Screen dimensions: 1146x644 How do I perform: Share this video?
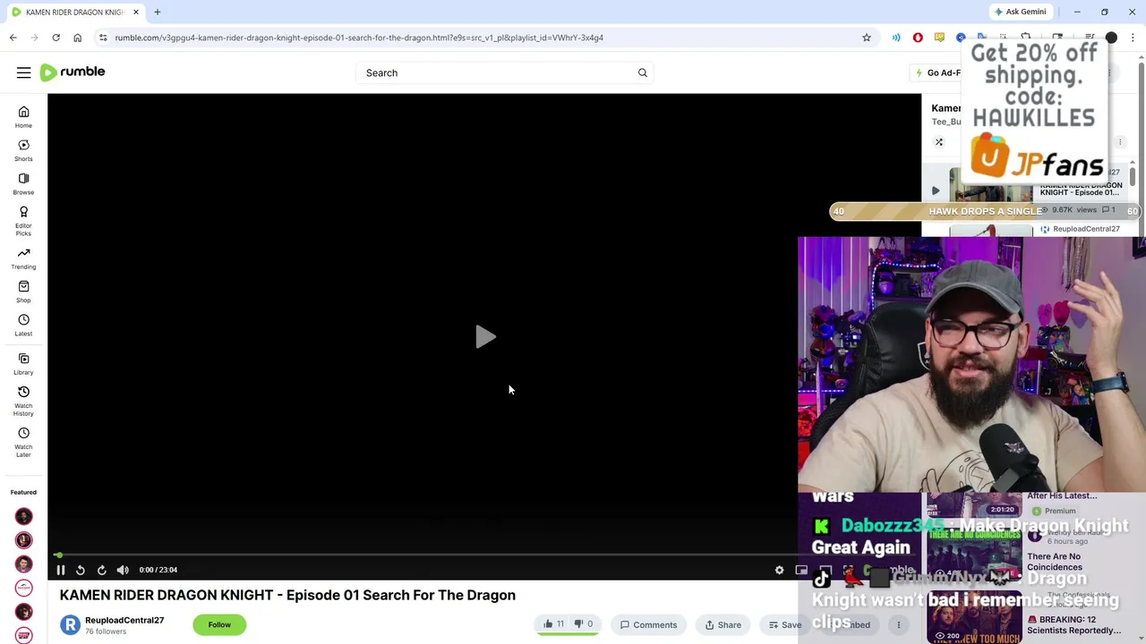(723, 624)
